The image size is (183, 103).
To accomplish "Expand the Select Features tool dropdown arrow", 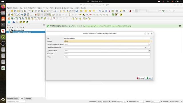I will pos(83,11).
